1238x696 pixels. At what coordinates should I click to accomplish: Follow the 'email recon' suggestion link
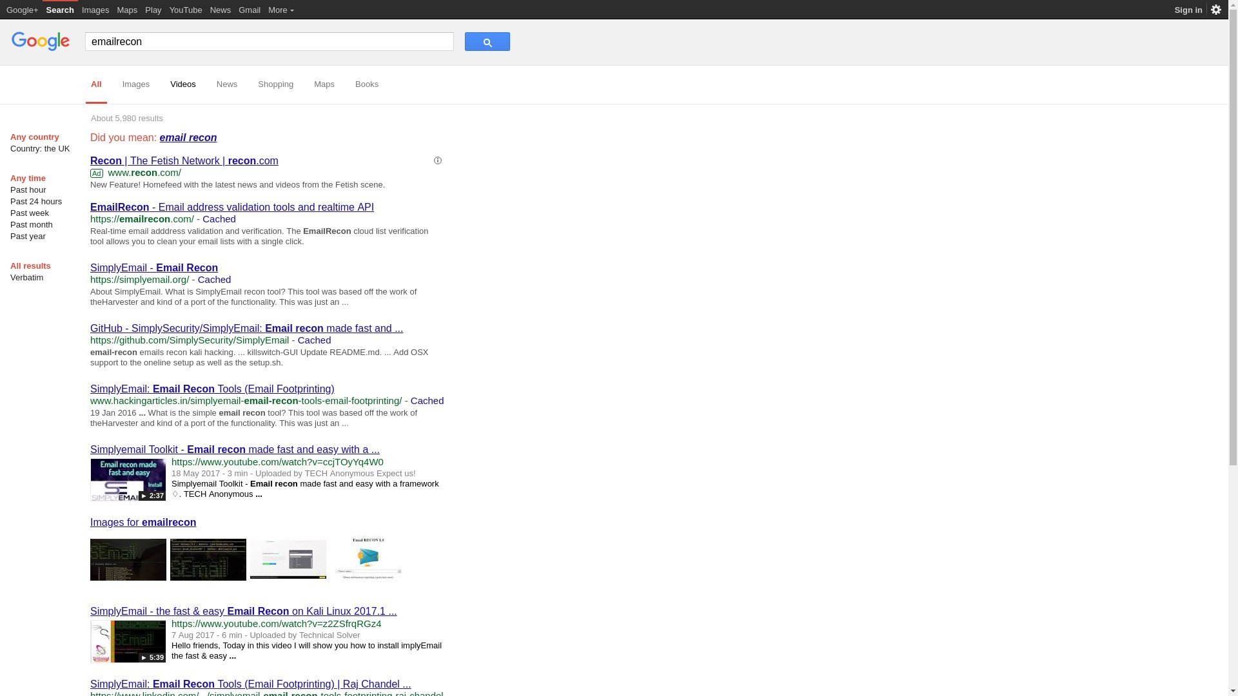(x=188, y=137)
